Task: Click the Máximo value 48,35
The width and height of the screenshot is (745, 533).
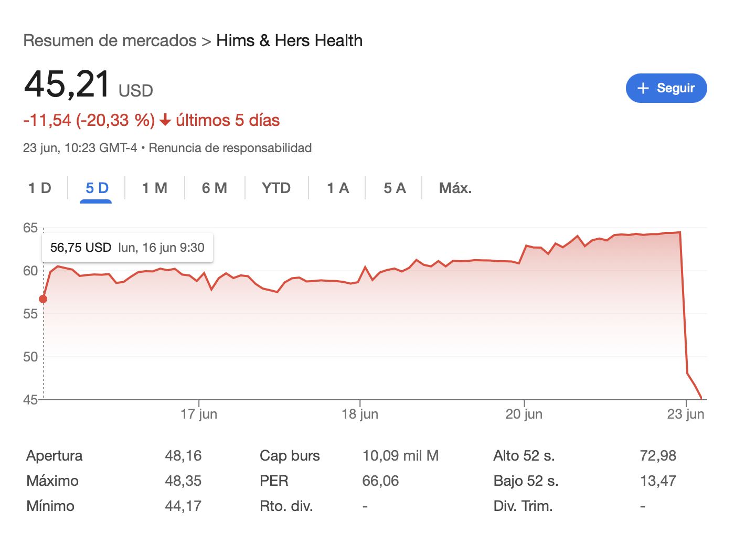Action: point(183,481)
